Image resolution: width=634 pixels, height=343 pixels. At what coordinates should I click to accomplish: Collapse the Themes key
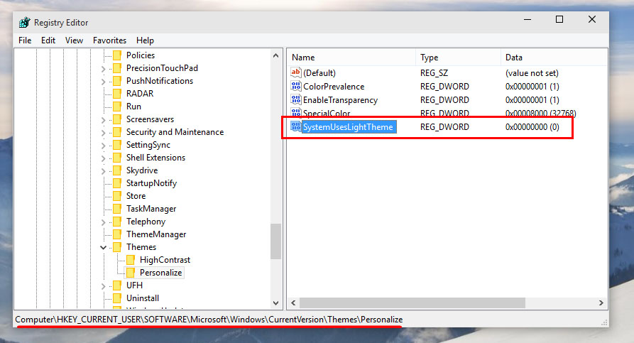pyautogui.click(x=103, y=248)
